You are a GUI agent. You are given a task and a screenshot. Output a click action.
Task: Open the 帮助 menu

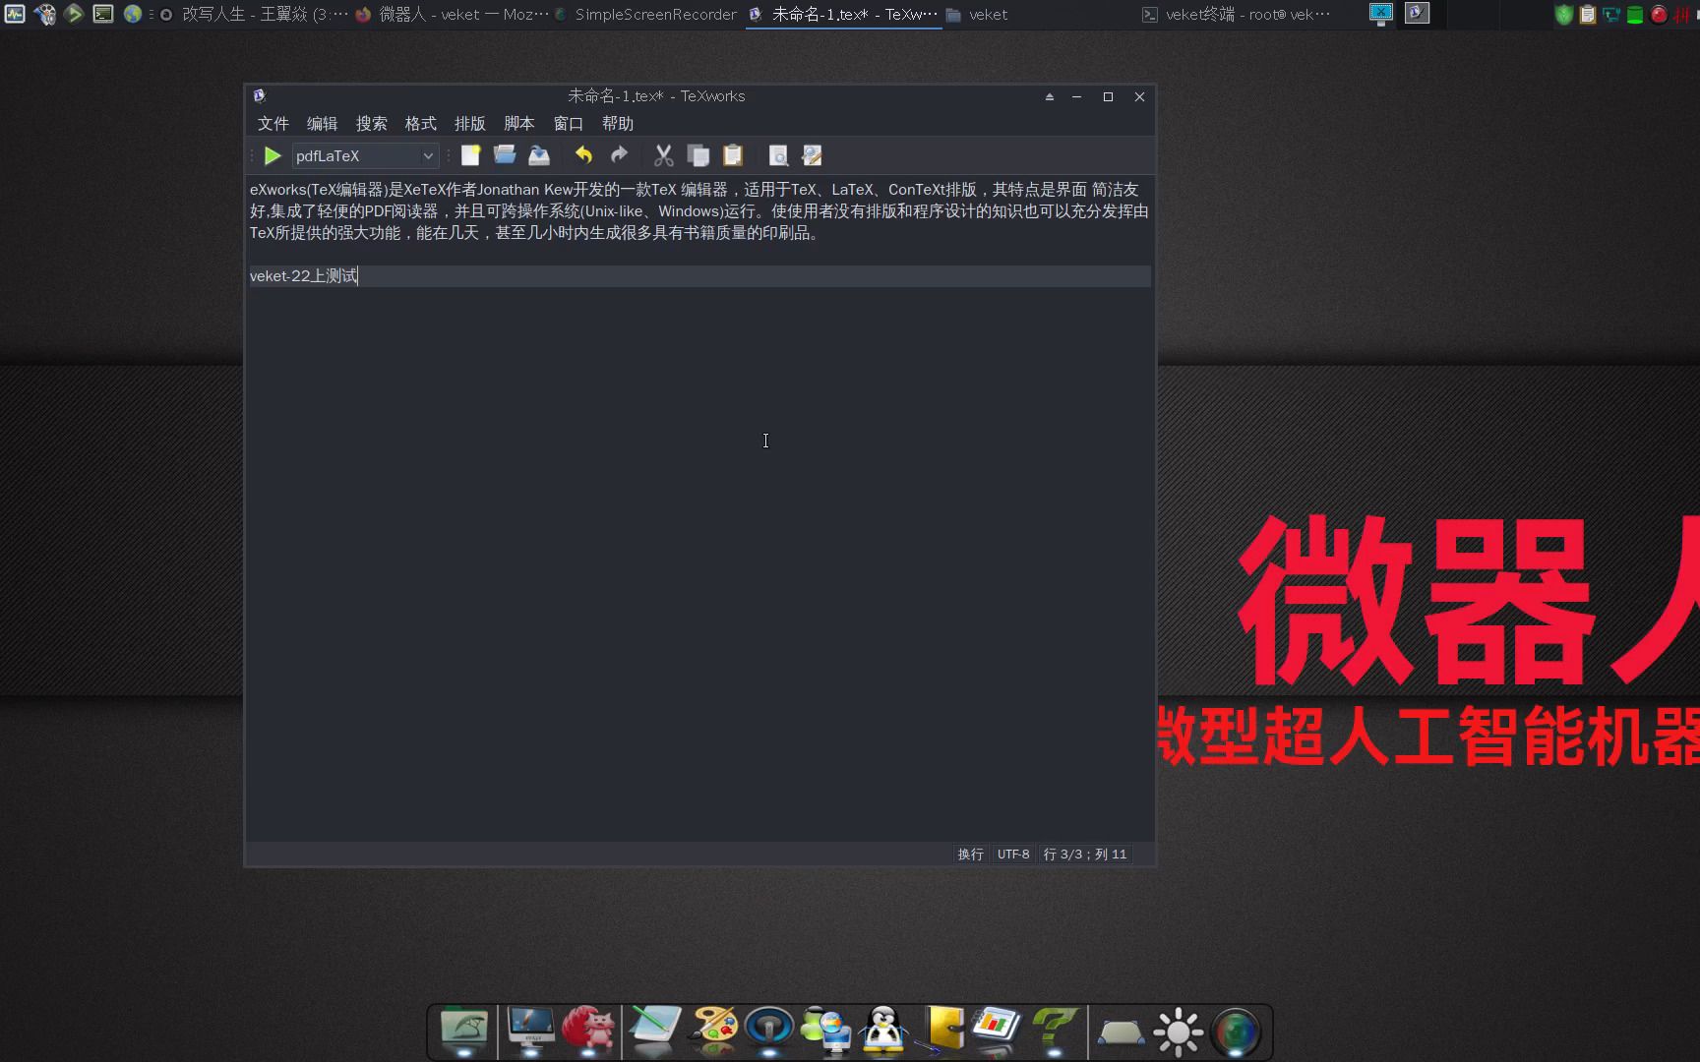pos(618,123)
